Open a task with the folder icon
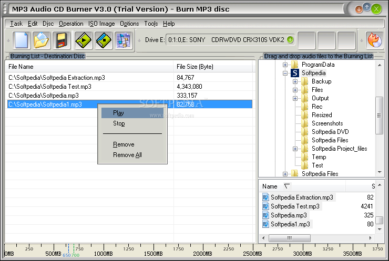This screenshot has width=389, height=261. (x=42, y=40)
